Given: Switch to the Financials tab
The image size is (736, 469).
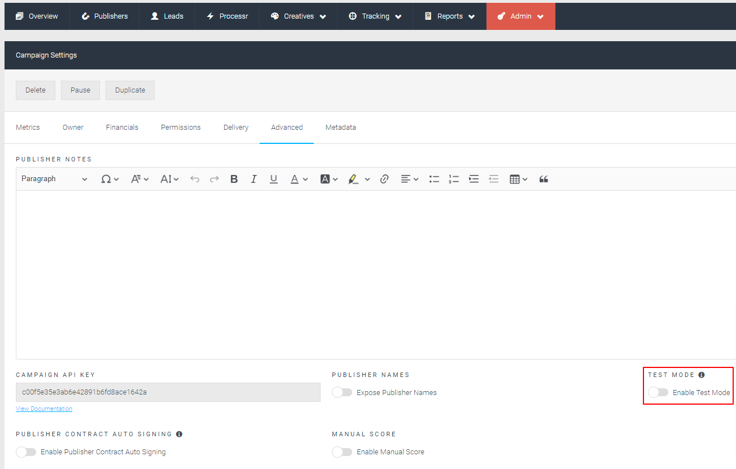Looking at the screenshot, I should pyautogui.click(x=122, y=128).
